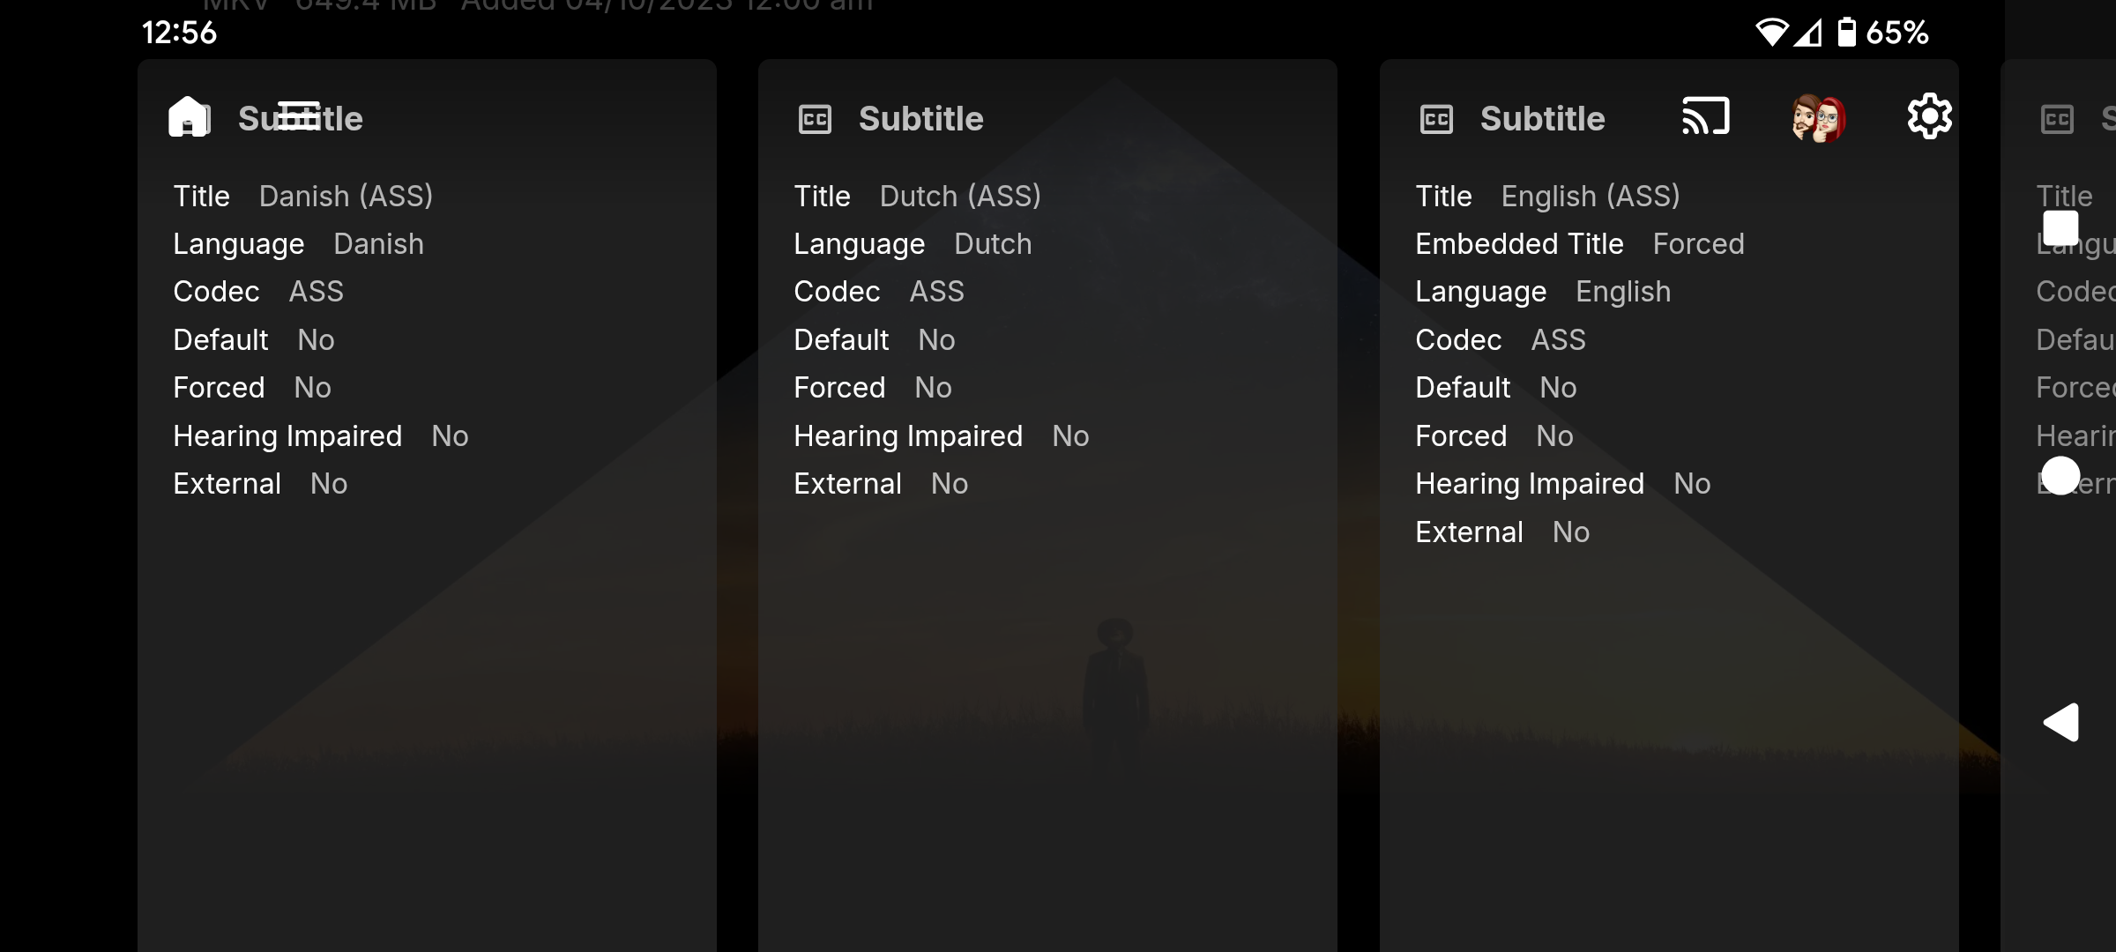Click the Subtitle heading on Dutch card
Viewport: 2116px width, 952px height.
coord(920,119)
